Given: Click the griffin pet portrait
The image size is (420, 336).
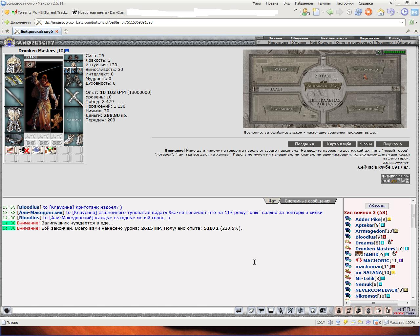Looking at the screenshot, I should [57, 120].
